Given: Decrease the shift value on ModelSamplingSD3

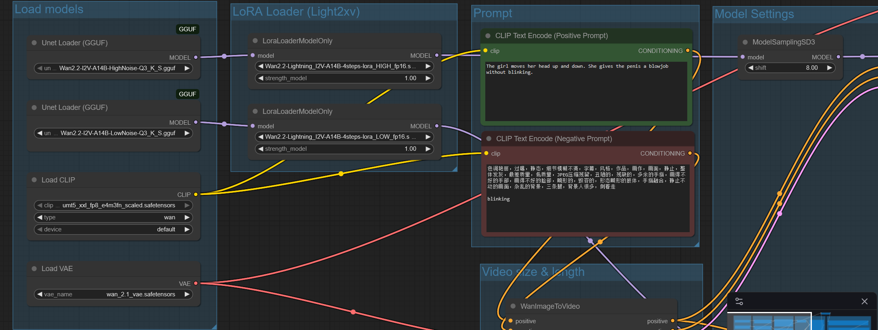Looking at the screenshot, I should click(x=751, y=68).
